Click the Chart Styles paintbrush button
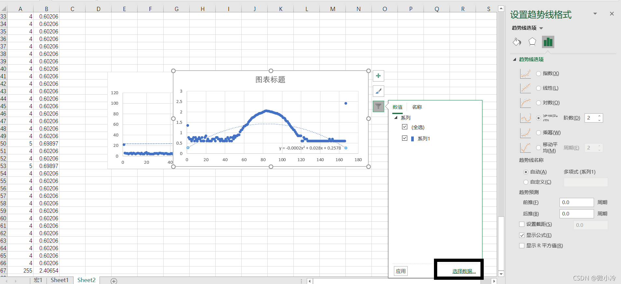621x284 pixels. (x=378, y=91)
